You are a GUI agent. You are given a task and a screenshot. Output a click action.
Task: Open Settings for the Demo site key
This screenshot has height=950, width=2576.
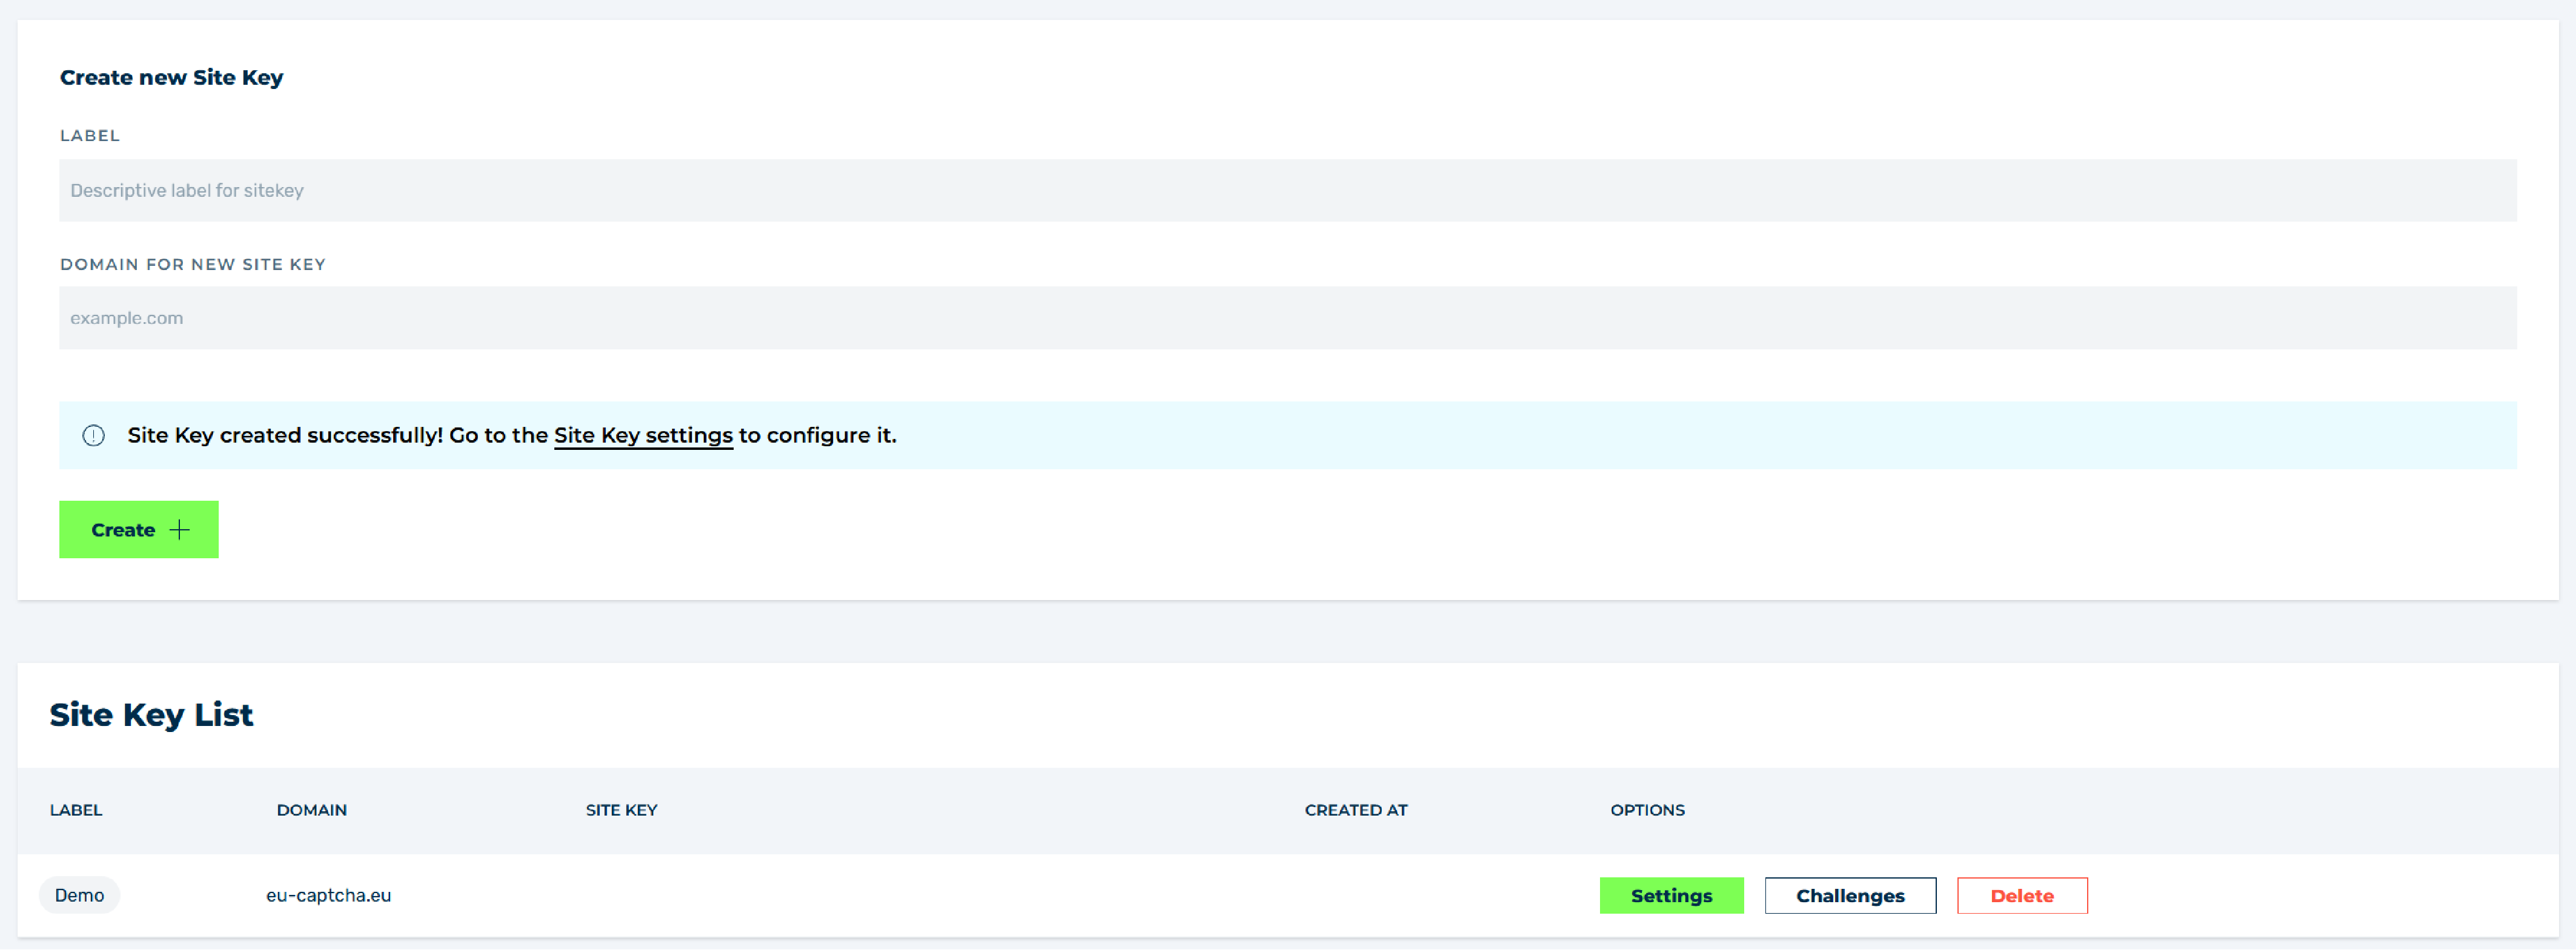[1670, 895]
